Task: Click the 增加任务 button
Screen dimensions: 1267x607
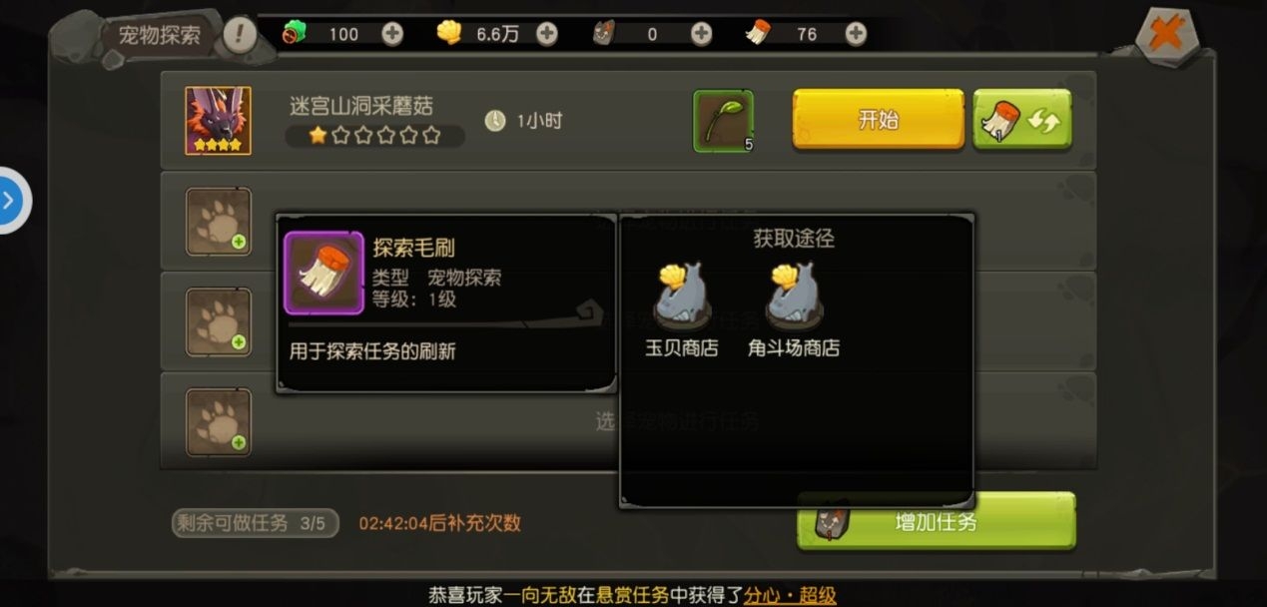Action: 936,521
